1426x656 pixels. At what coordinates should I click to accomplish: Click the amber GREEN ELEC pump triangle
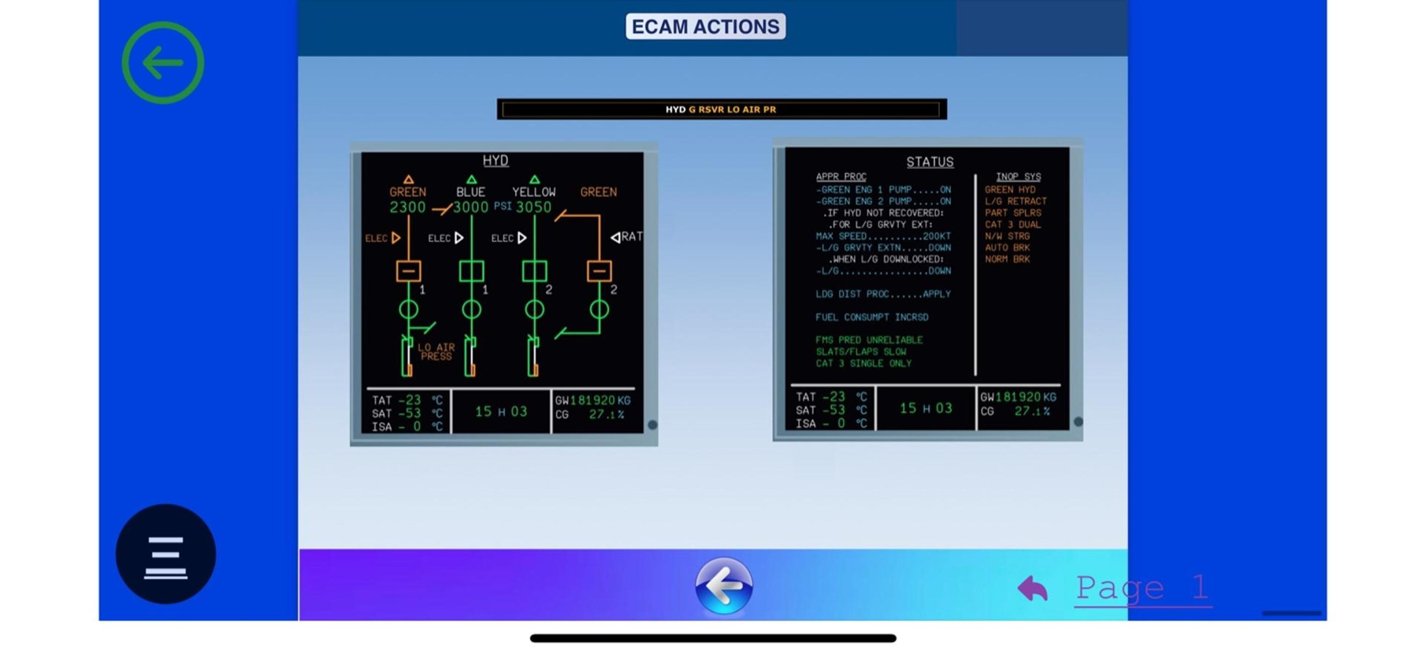pyautogui.click(x=396, y=239)
